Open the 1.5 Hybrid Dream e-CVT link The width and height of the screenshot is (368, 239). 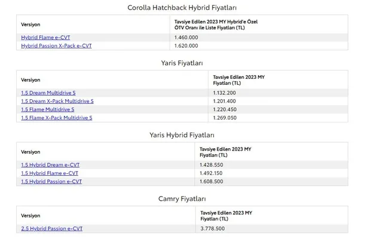point(50,164)
